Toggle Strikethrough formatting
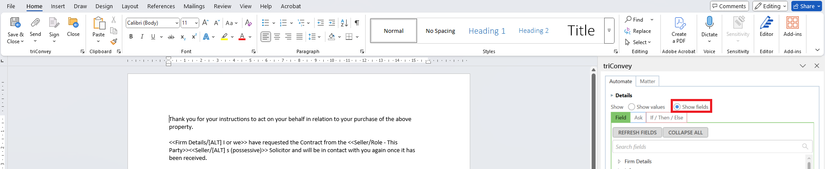825x169 pixels. coord(171,37)
